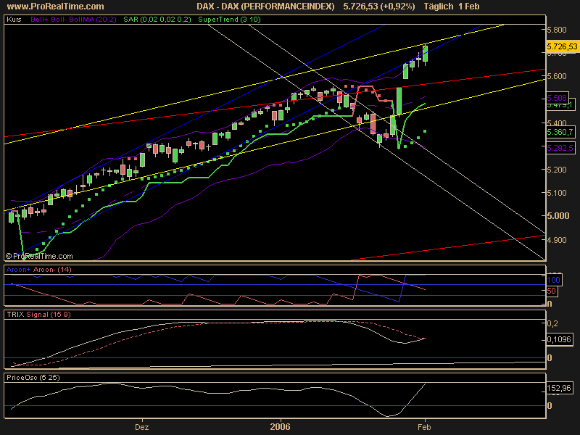Click the Feb time axis label
Viewport: 580px width, 435px height.
click(424, 427)
